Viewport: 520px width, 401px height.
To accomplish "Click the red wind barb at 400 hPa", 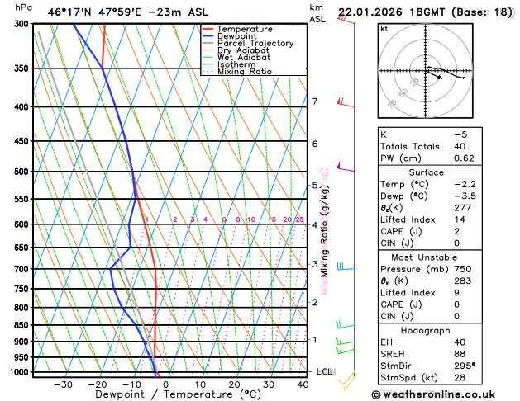I will click(x=346, y=102).
